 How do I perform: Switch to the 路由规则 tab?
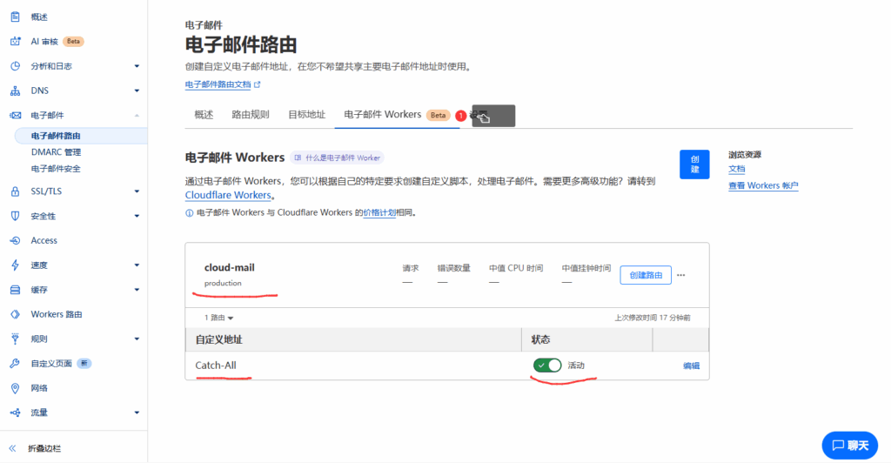coord(250,114)
